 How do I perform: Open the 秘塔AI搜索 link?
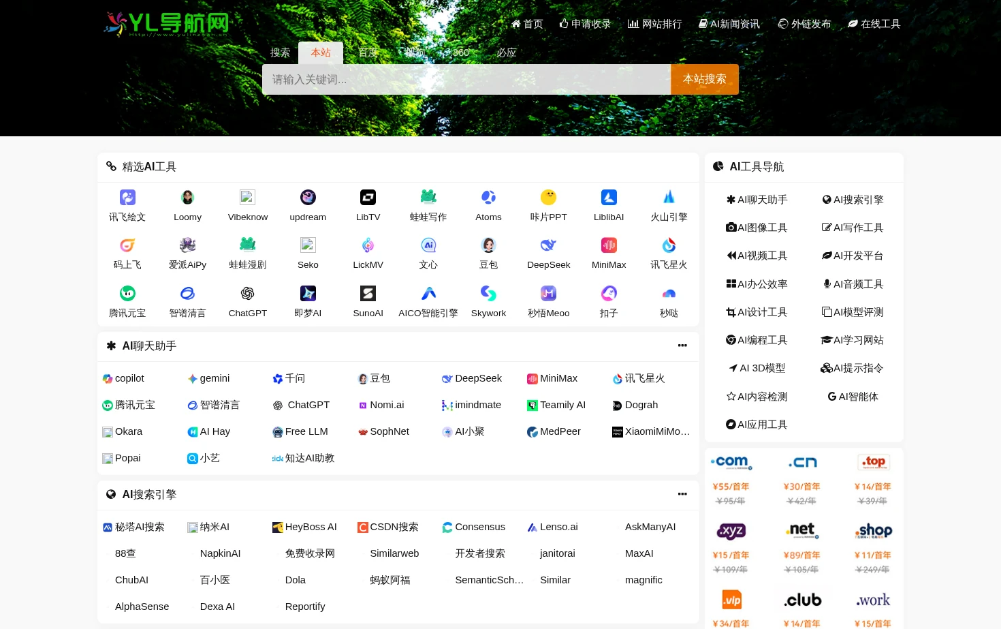[133, 527]
